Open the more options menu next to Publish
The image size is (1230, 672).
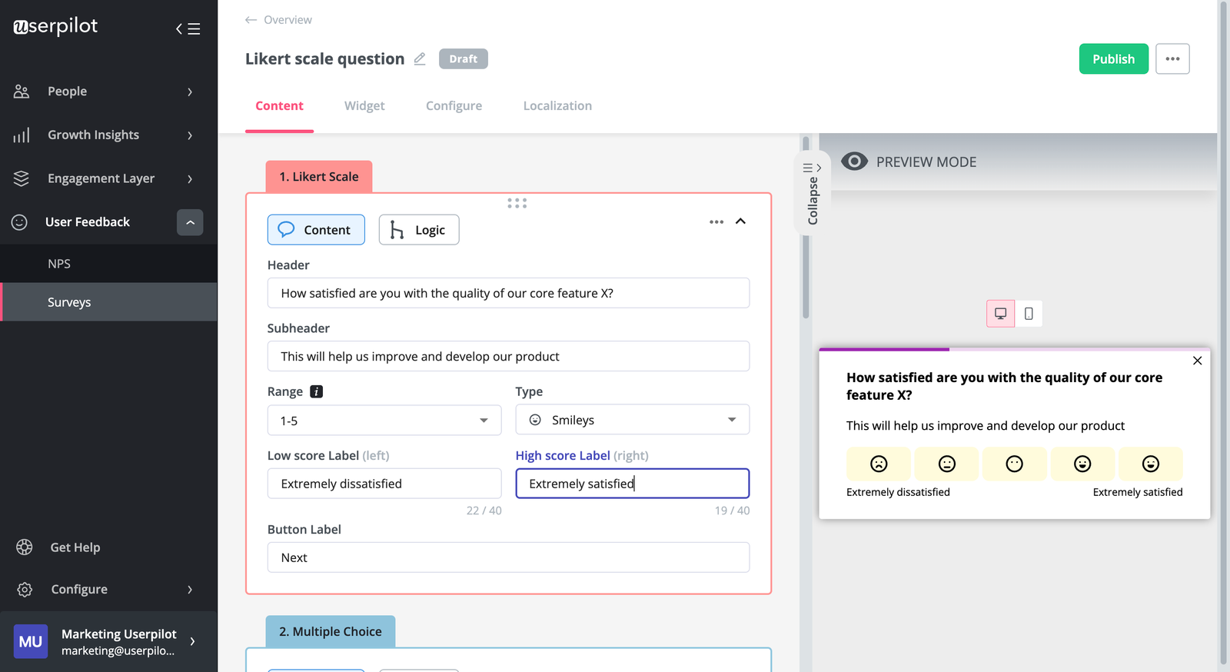pyautogui.click(x=1172, y=59)
